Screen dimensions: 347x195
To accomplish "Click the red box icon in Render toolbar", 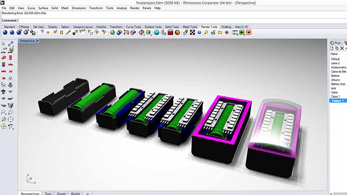I will click(x=171, y=33).
